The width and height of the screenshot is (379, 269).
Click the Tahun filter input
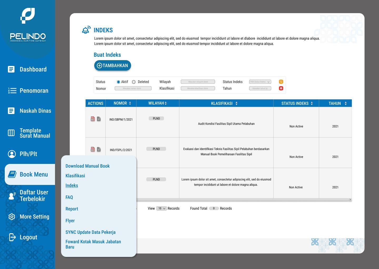(x=260, y=88)
